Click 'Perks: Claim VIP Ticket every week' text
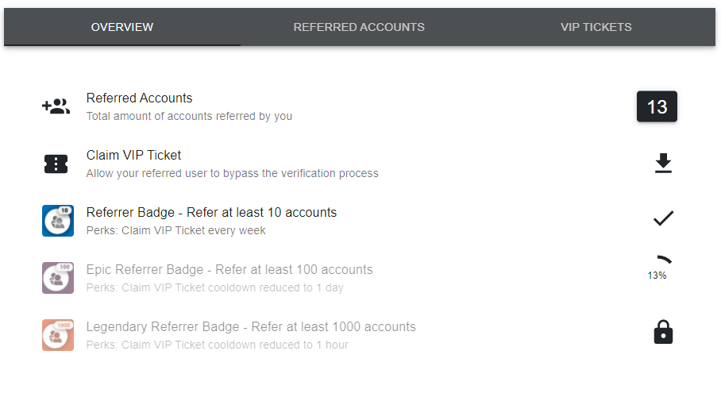This screenshot has height=401, width=721. (176, 230)
